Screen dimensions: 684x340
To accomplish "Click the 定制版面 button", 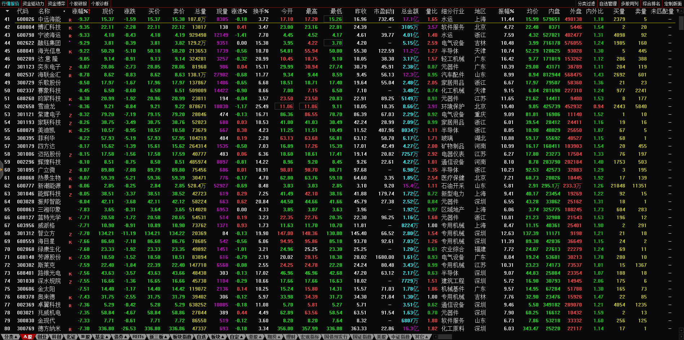I will coord(673,4).
